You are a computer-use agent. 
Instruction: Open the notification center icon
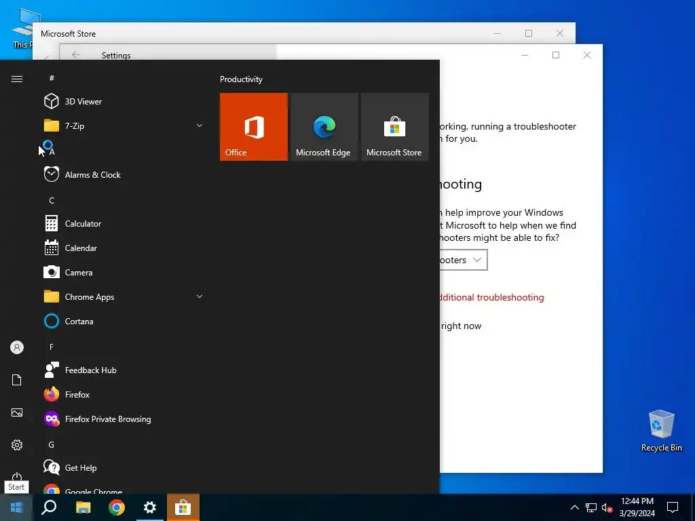[673, 507]
